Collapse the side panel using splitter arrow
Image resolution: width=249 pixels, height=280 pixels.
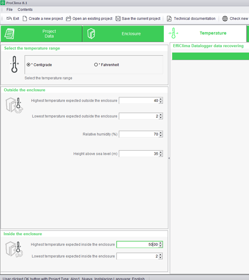(169, 158)
